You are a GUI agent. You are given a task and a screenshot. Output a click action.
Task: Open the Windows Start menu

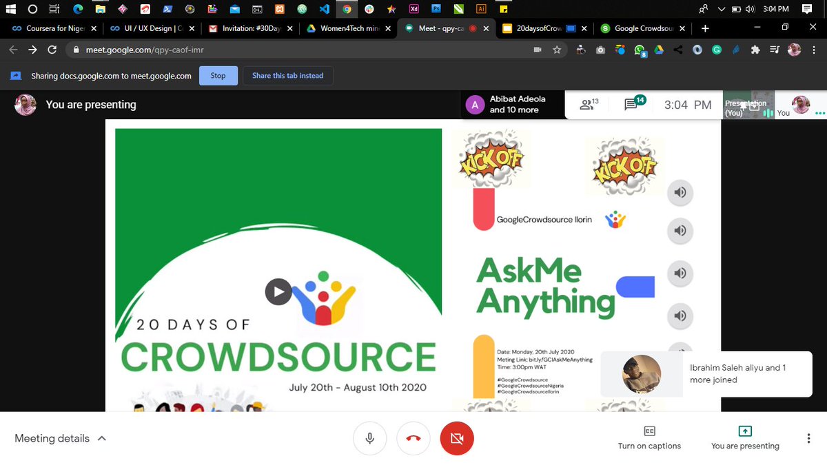(10, 10)
